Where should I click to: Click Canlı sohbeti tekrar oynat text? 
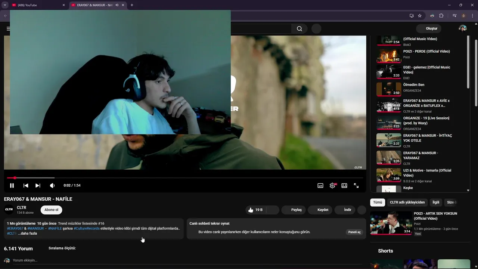(x=209, y=223)
